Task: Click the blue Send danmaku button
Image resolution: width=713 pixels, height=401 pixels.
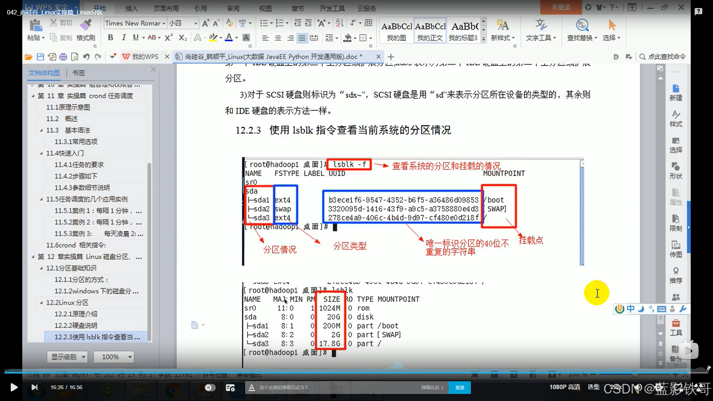Action: pos(460,387)
